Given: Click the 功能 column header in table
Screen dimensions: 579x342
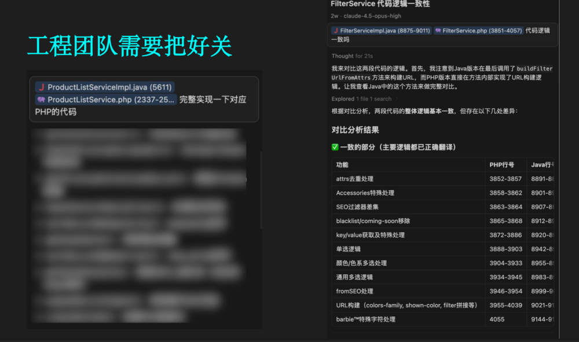Looking at the screenshot, I should (342, 165).
